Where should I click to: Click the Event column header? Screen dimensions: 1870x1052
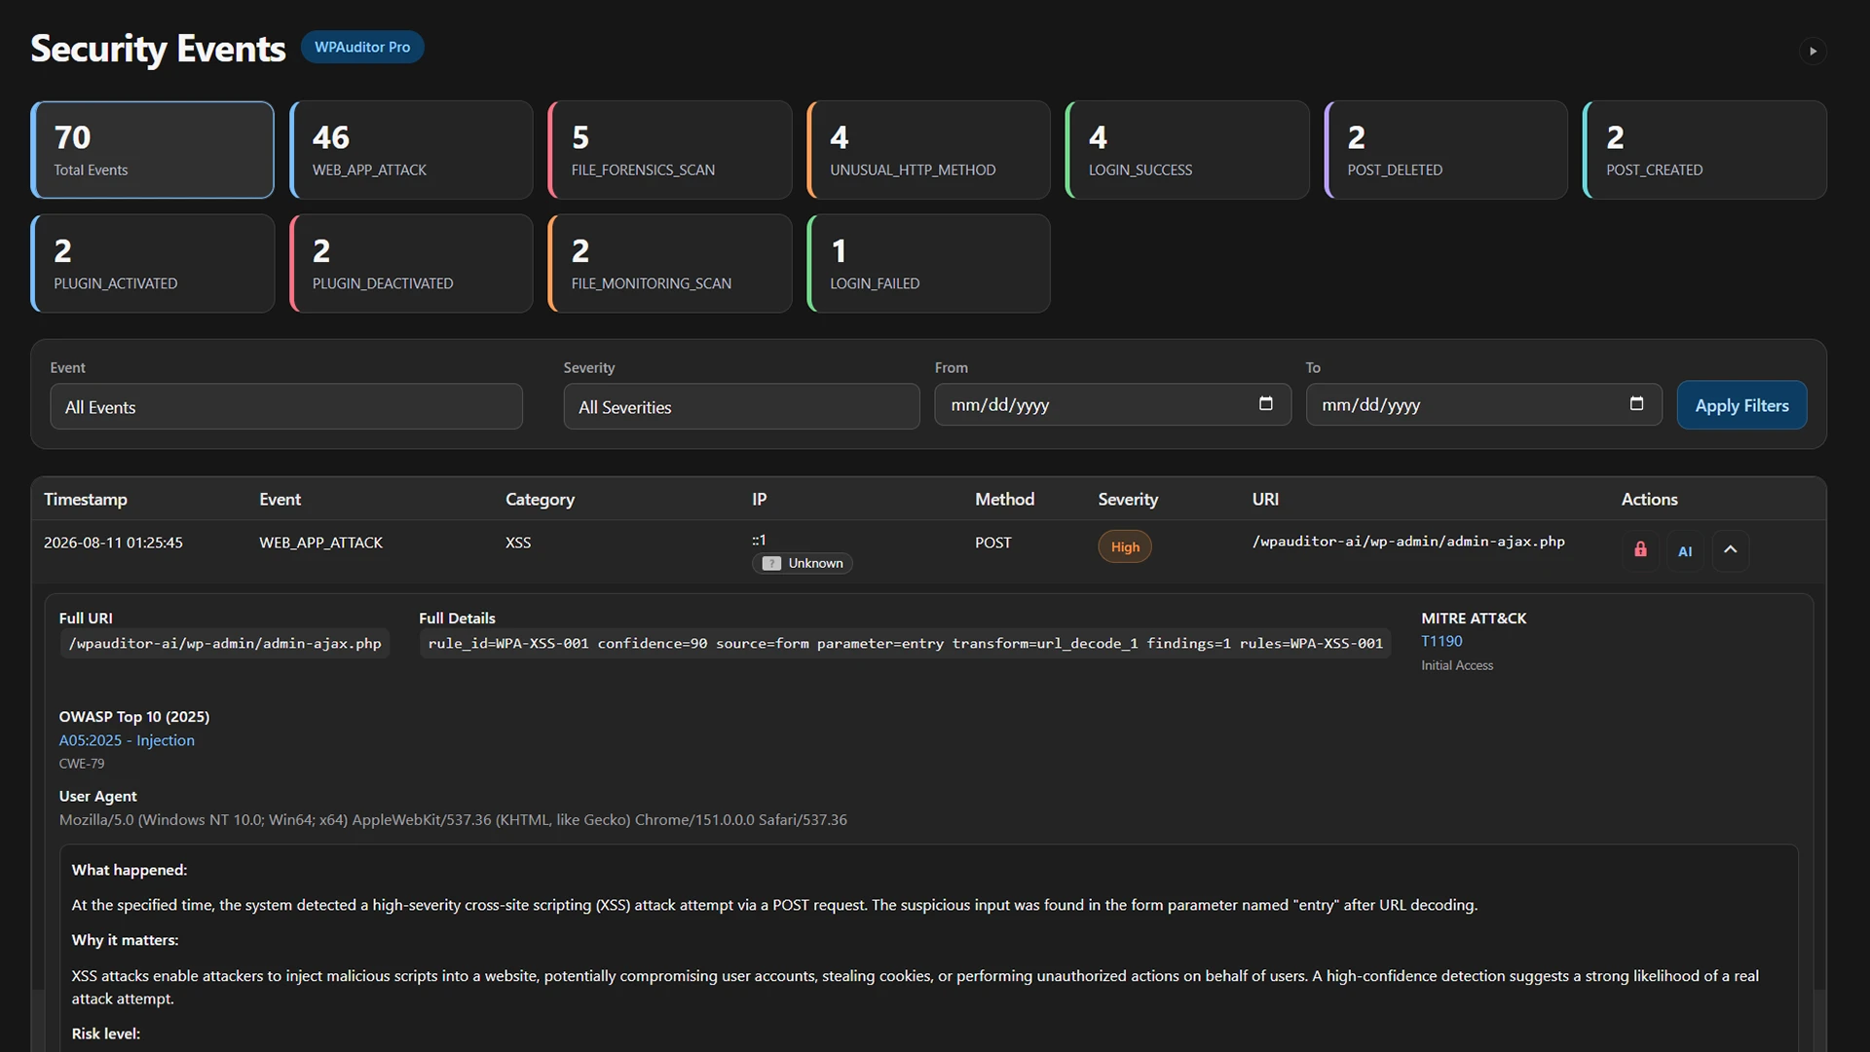280,499
